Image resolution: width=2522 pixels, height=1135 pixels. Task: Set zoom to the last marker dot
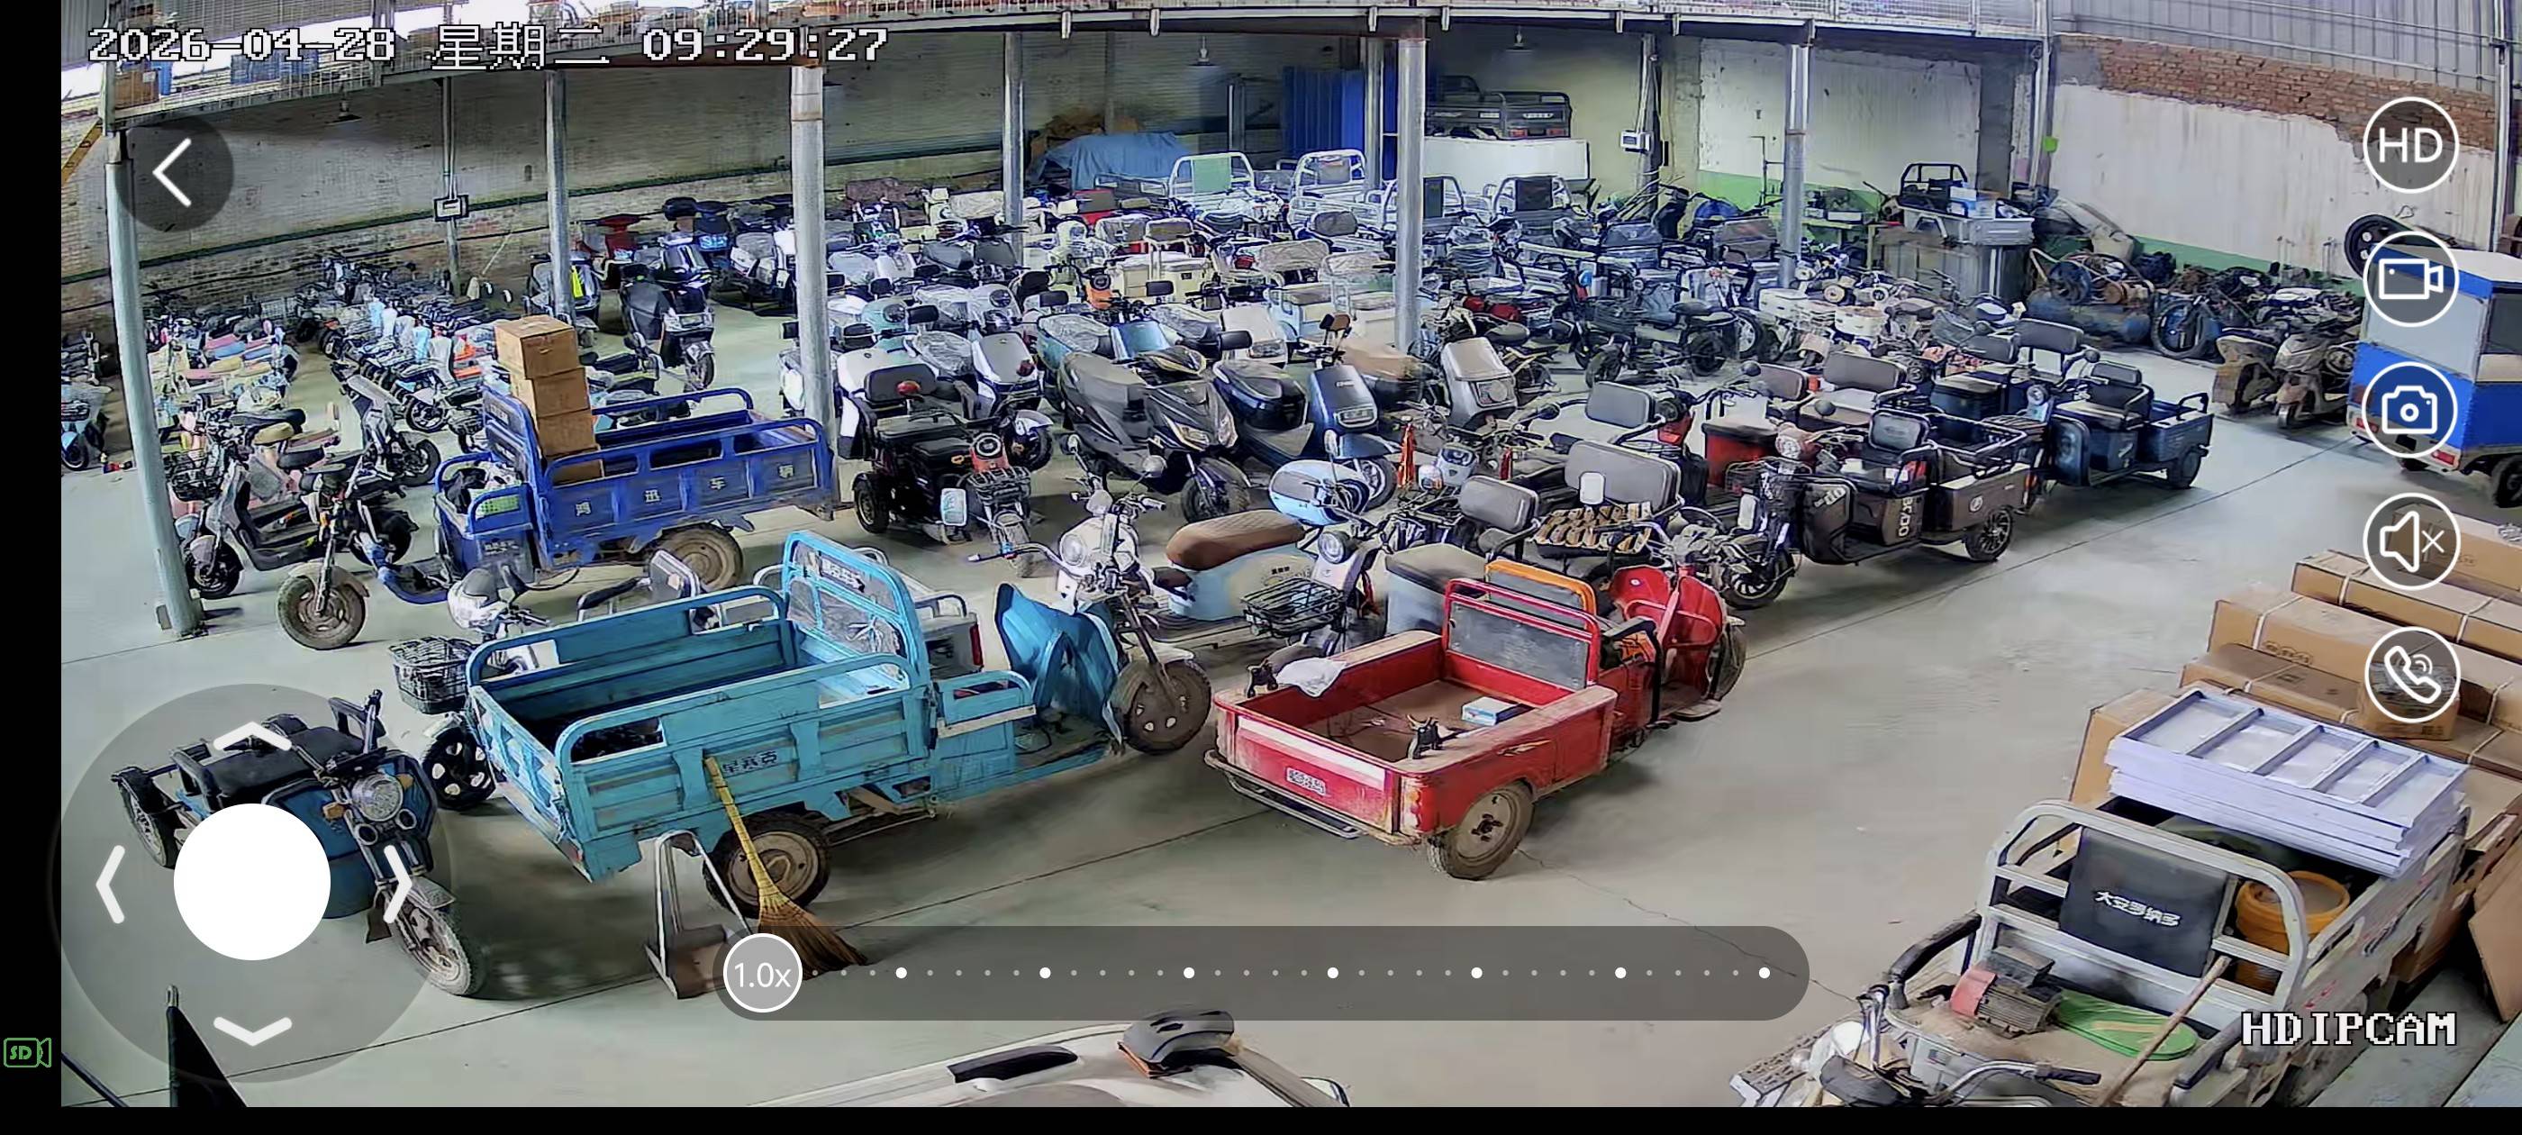click(x=1764, y=973)
